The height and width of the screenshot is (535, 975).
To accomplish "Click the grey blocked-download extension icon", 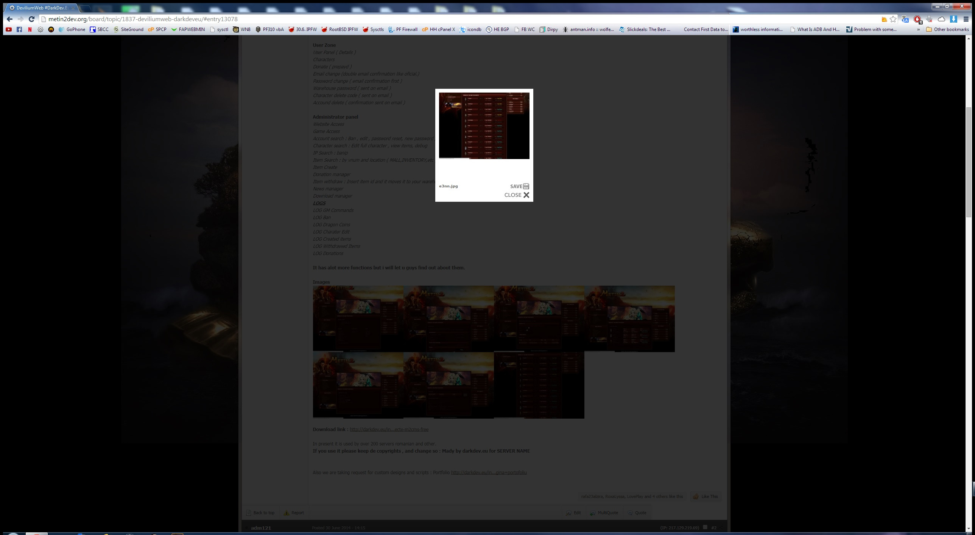I will tap(929, 19).
